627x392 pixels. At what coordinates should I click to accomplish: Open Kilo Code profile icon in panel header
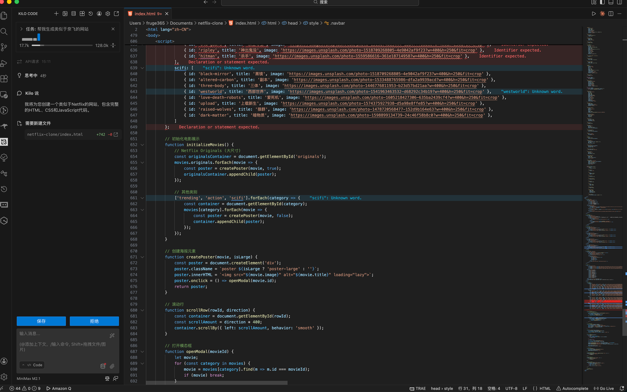tap(99, 14)
